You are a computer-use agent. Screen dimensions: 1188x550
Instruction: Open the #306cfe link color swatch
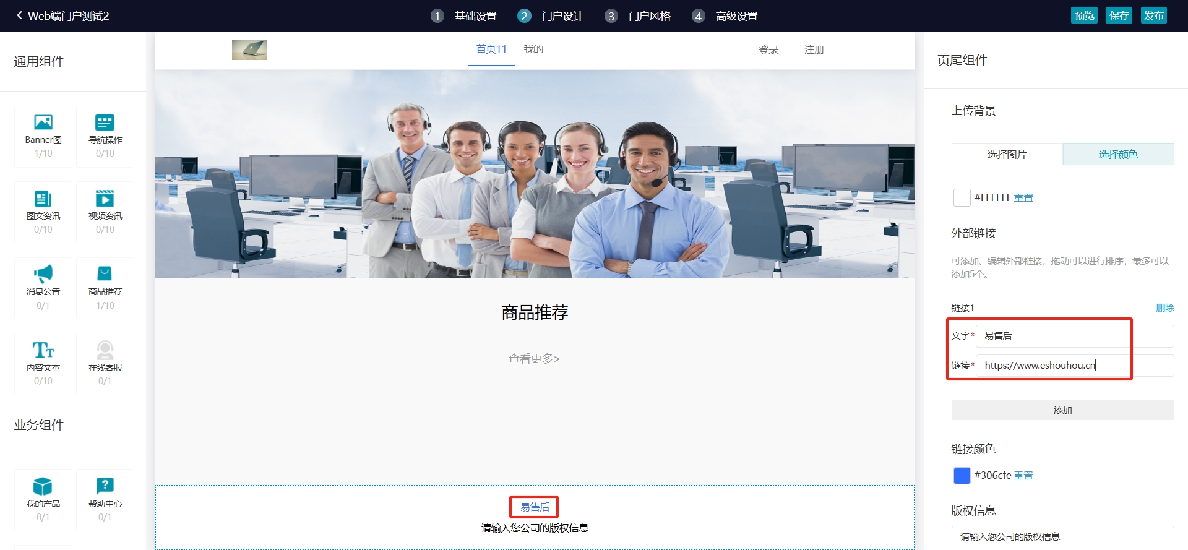tap(962, 475)
